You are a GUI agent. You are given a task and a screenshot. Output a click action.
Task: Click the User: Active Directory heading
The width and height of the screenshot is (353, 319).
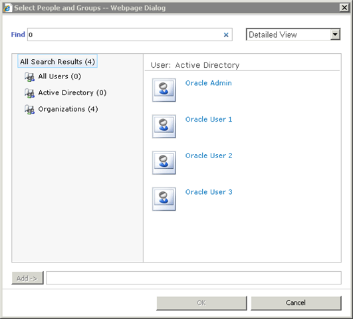click(195, 65)
